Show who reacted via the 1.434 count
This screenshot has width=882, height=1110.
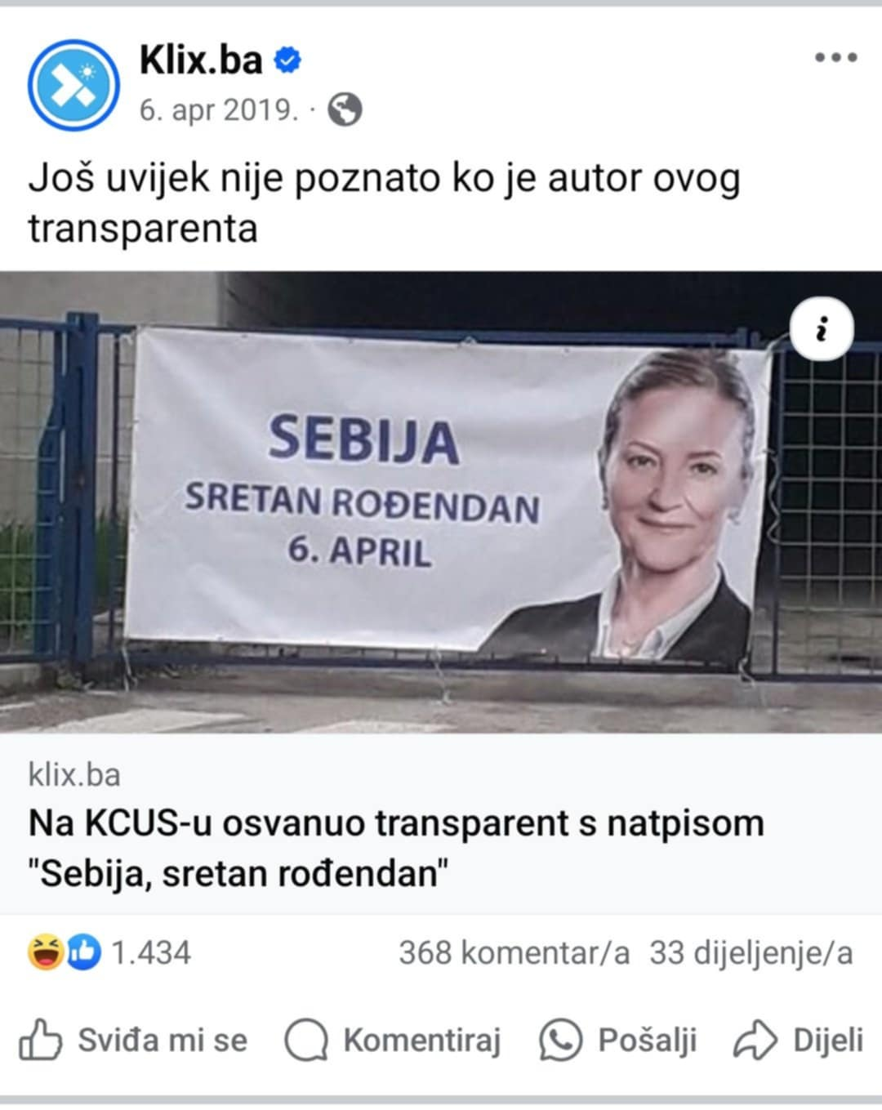point(150,952)
